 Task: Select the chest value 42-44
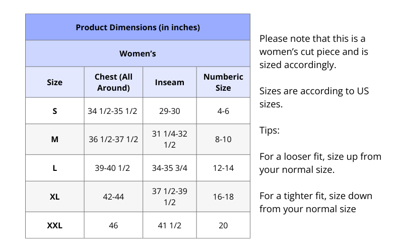(113, 197)
